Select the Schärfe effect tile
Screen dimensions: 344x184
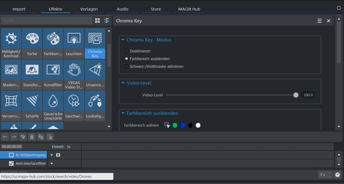pos(32,105)
